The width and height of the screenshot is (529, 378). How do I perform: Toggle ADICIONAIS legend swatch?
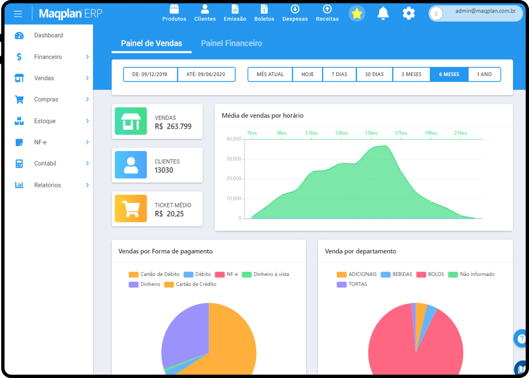(x=342, y=275)
